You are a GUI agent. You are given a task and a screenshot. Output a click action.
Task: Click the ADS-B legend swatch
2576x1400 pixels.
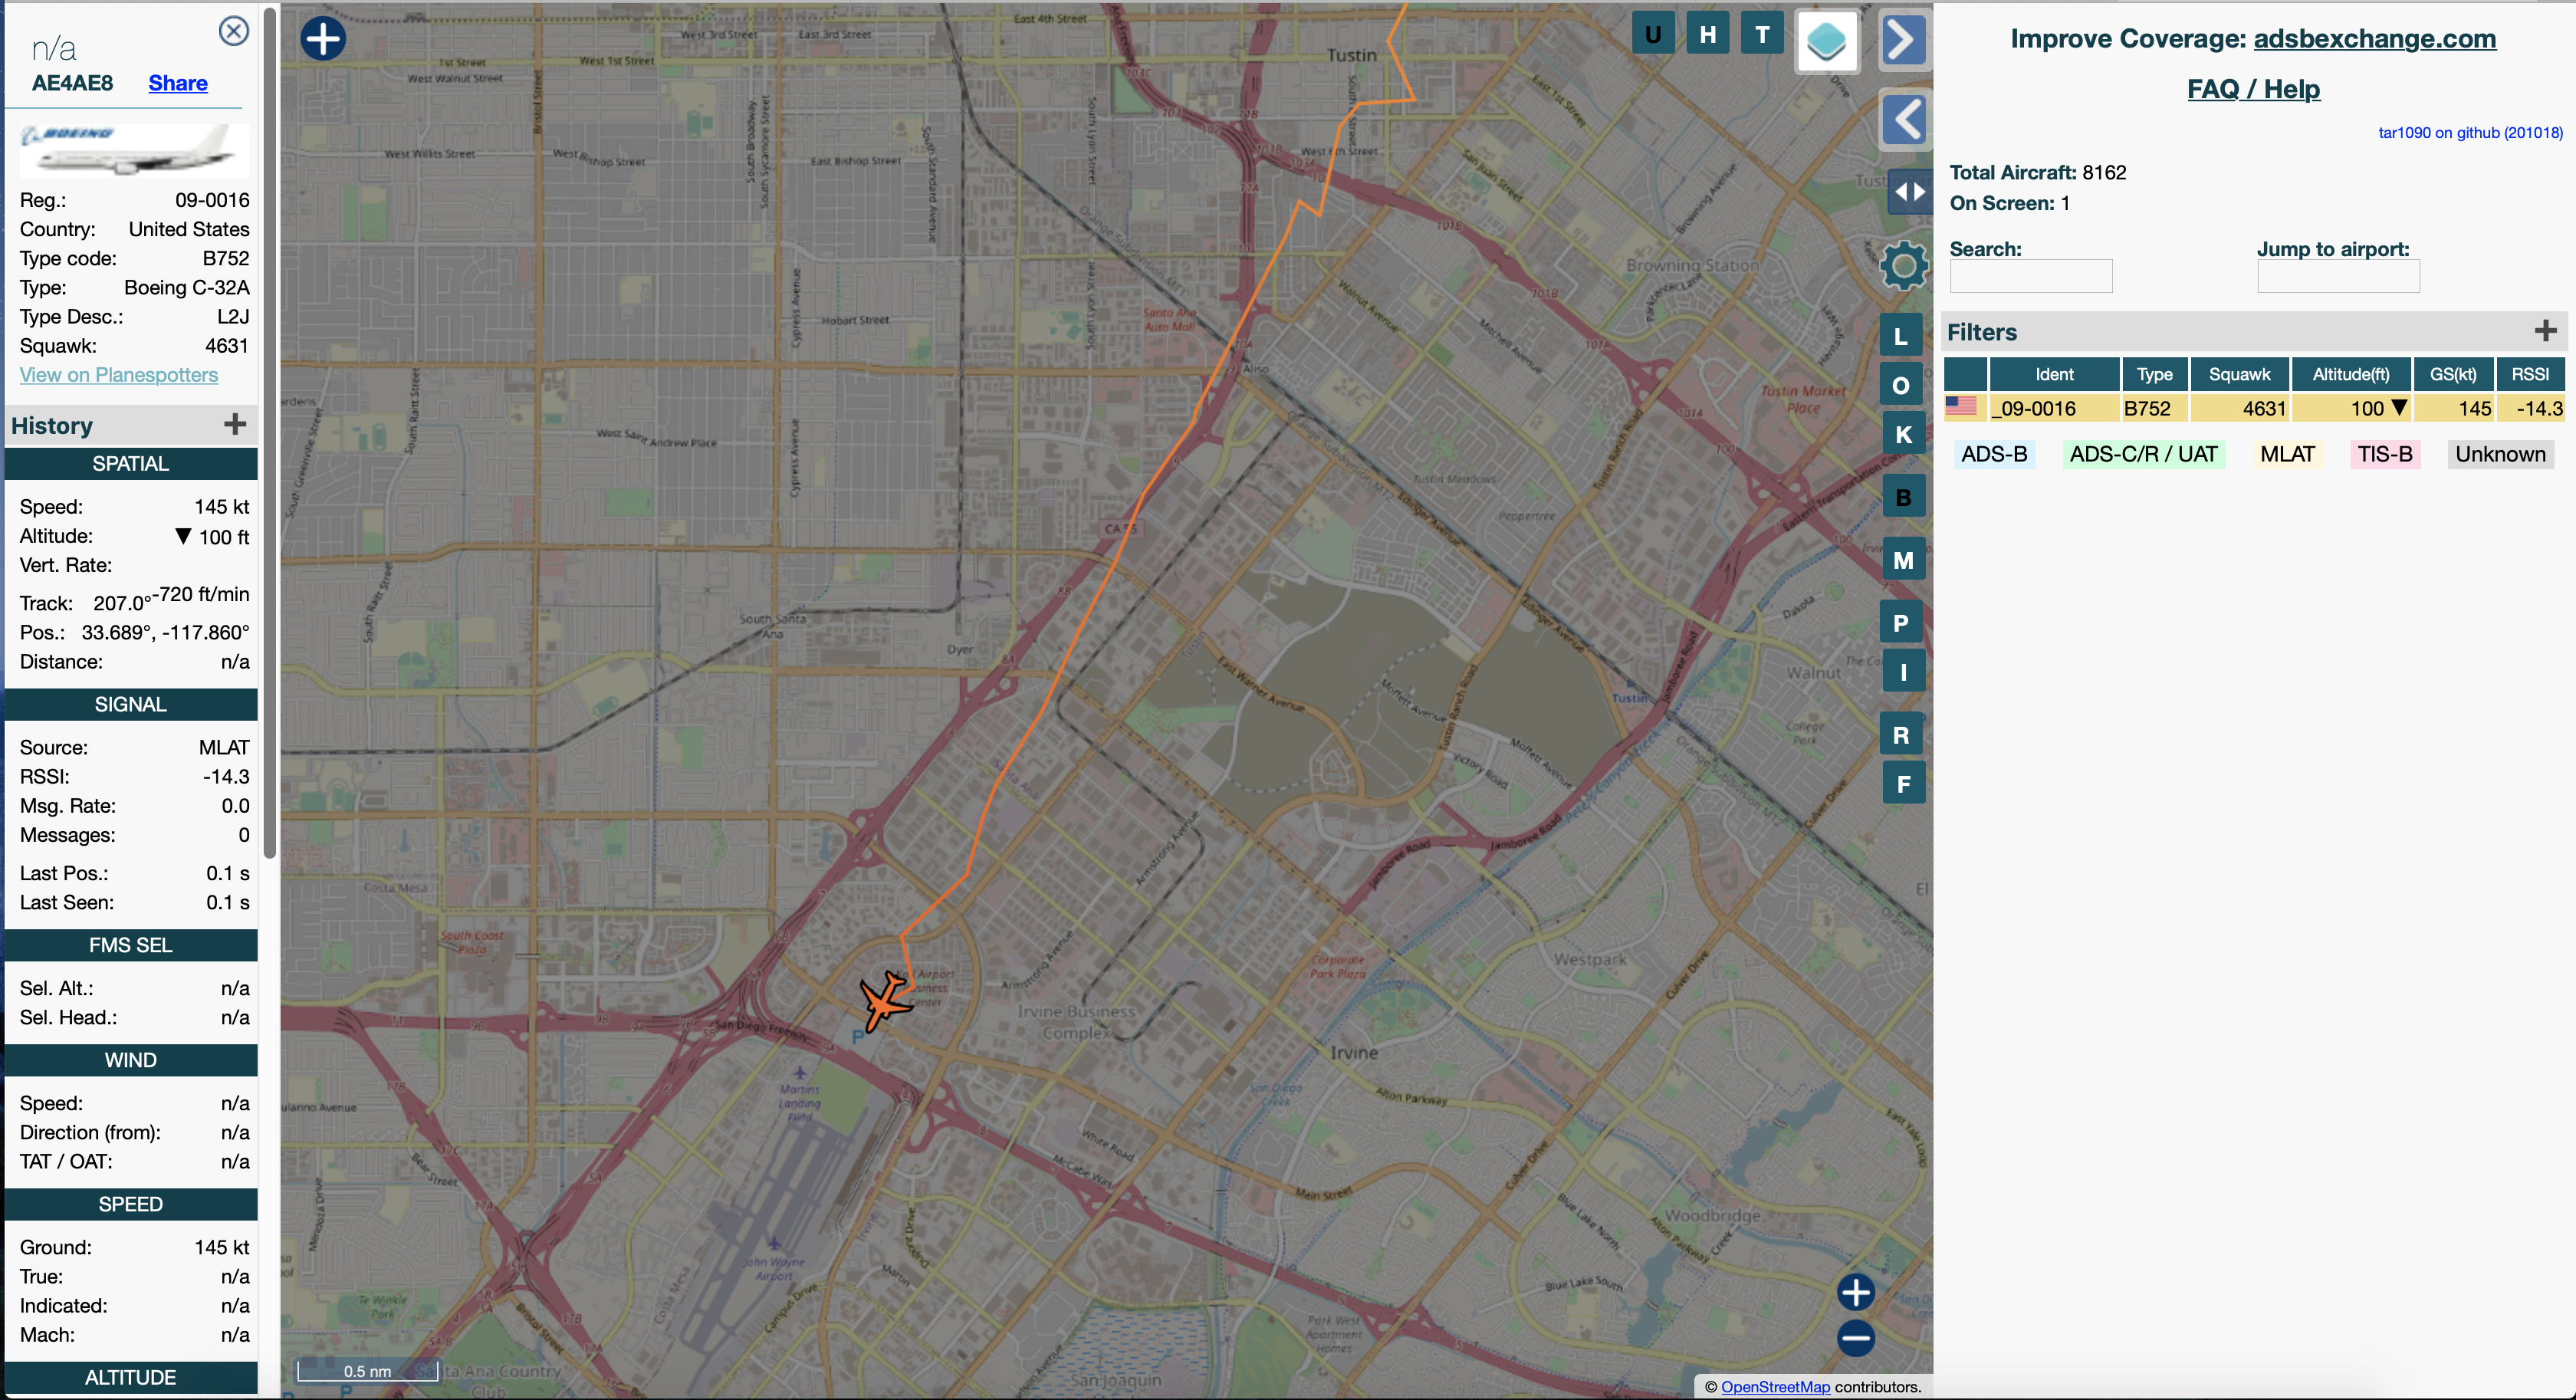[x=1994, y=454]
